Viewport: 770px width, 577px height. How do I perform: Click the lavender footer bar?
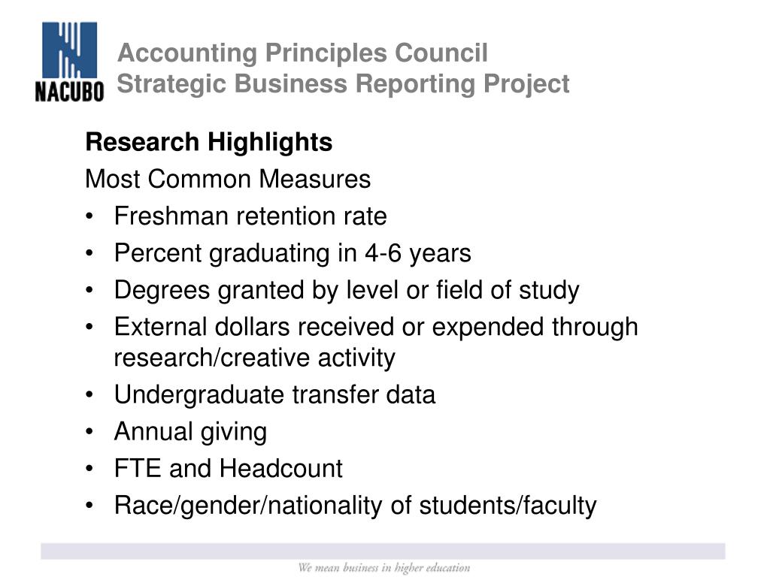tap(383, 551)
